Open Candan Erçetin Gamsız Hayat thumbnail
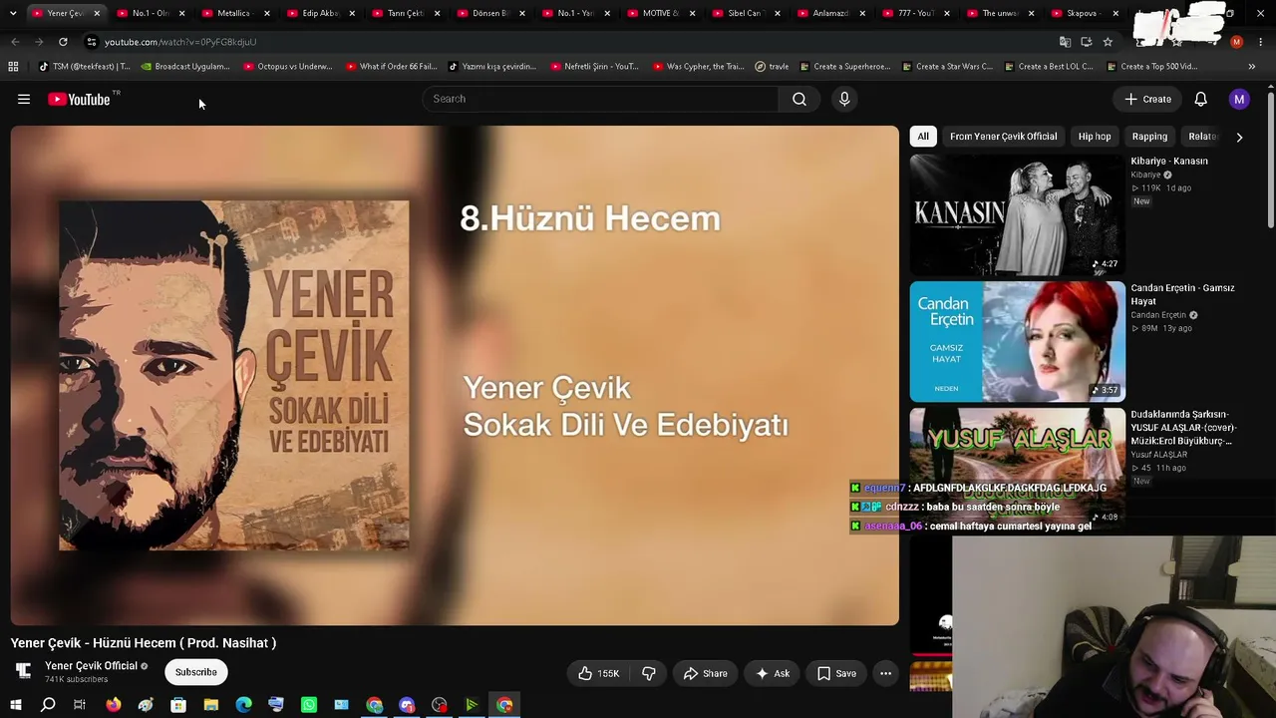 (x=1017, y=341)
